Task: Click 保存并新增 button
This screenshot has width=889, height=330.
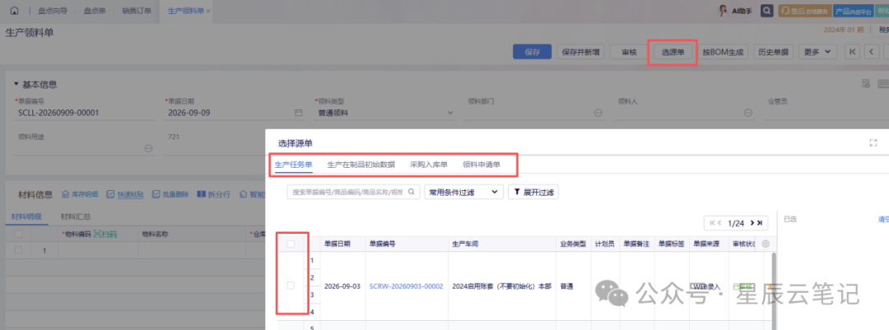Action: (x=580, y=52)
